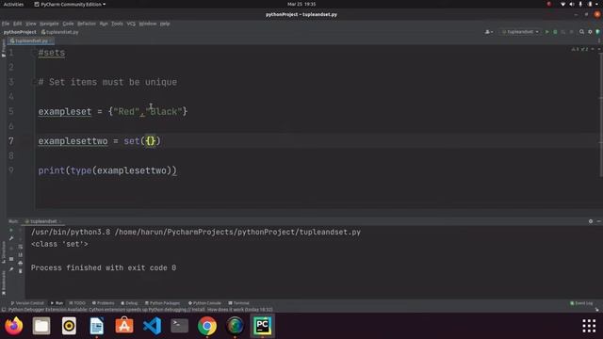The image size is (603, 339).
Task: Open the View menu
Action: (31, 24)
